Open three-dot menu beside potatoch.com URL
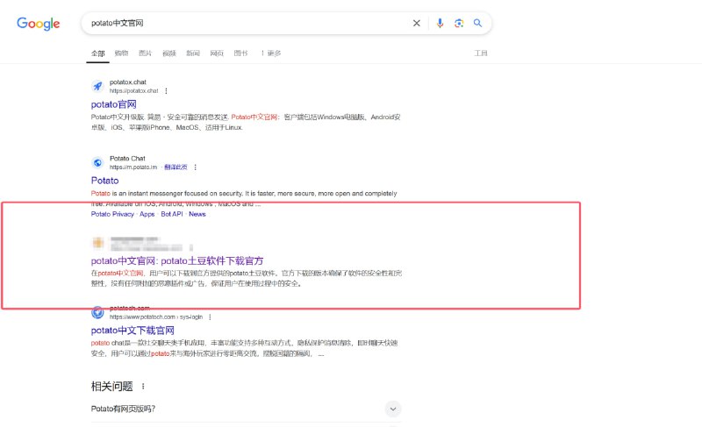This screenshot has height=427, width=702. (210, 317)
